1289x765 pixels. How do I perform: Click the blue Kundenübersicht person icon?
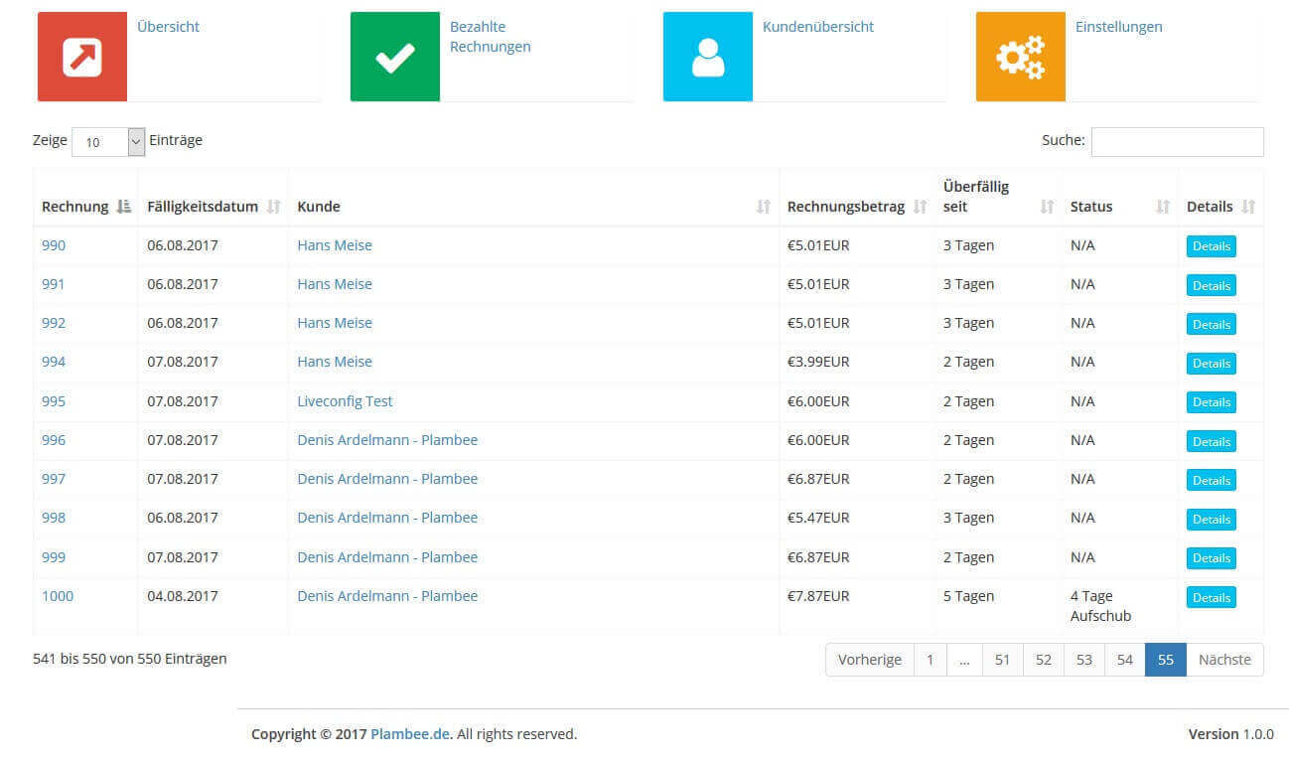pyautogui.click(x=708, y=57)
